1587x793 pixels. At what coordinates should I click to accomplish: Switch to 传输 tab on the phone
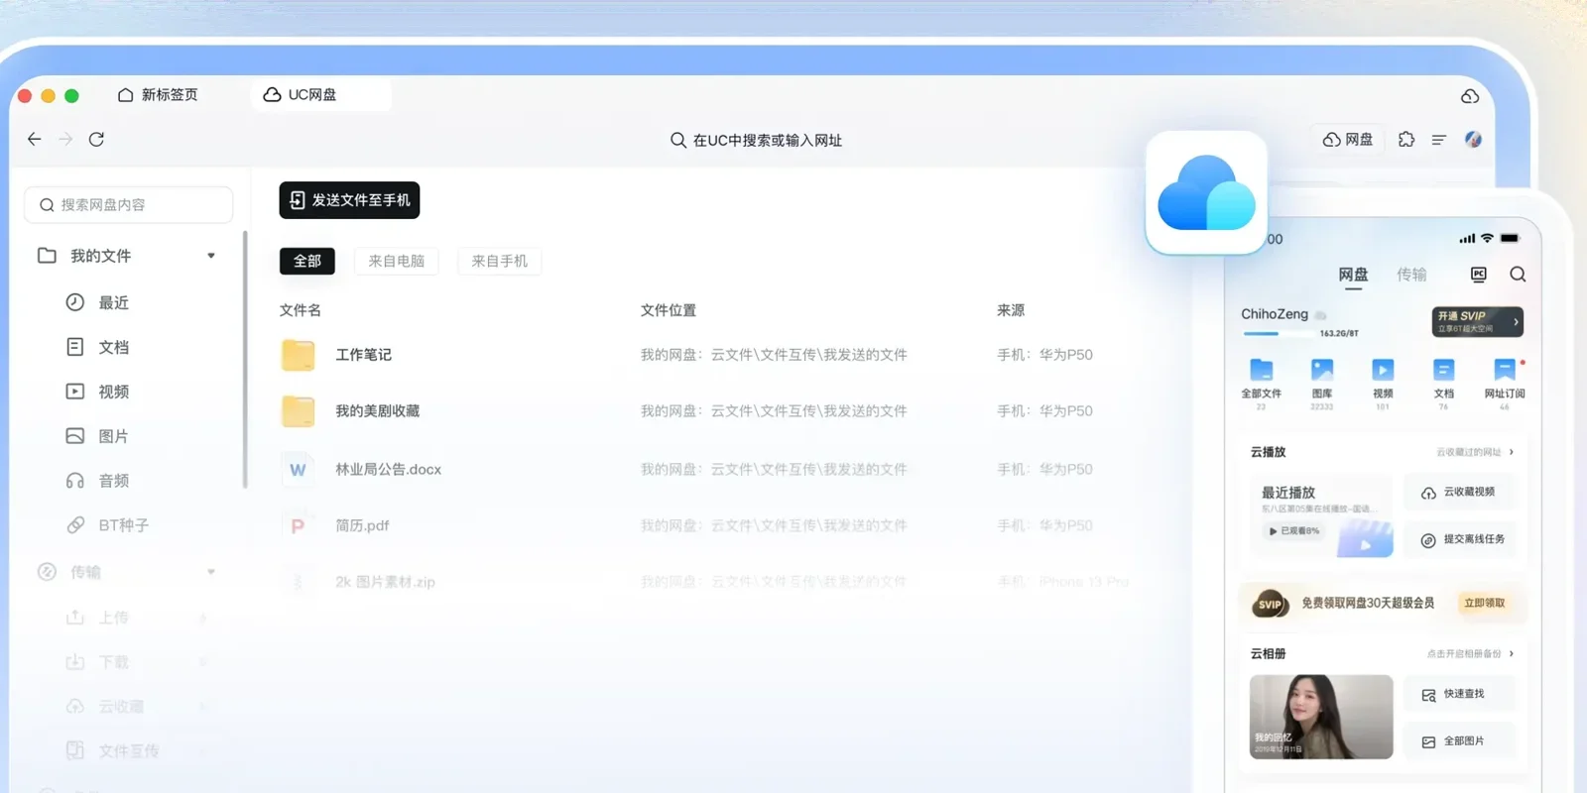tap(1411, 275)
